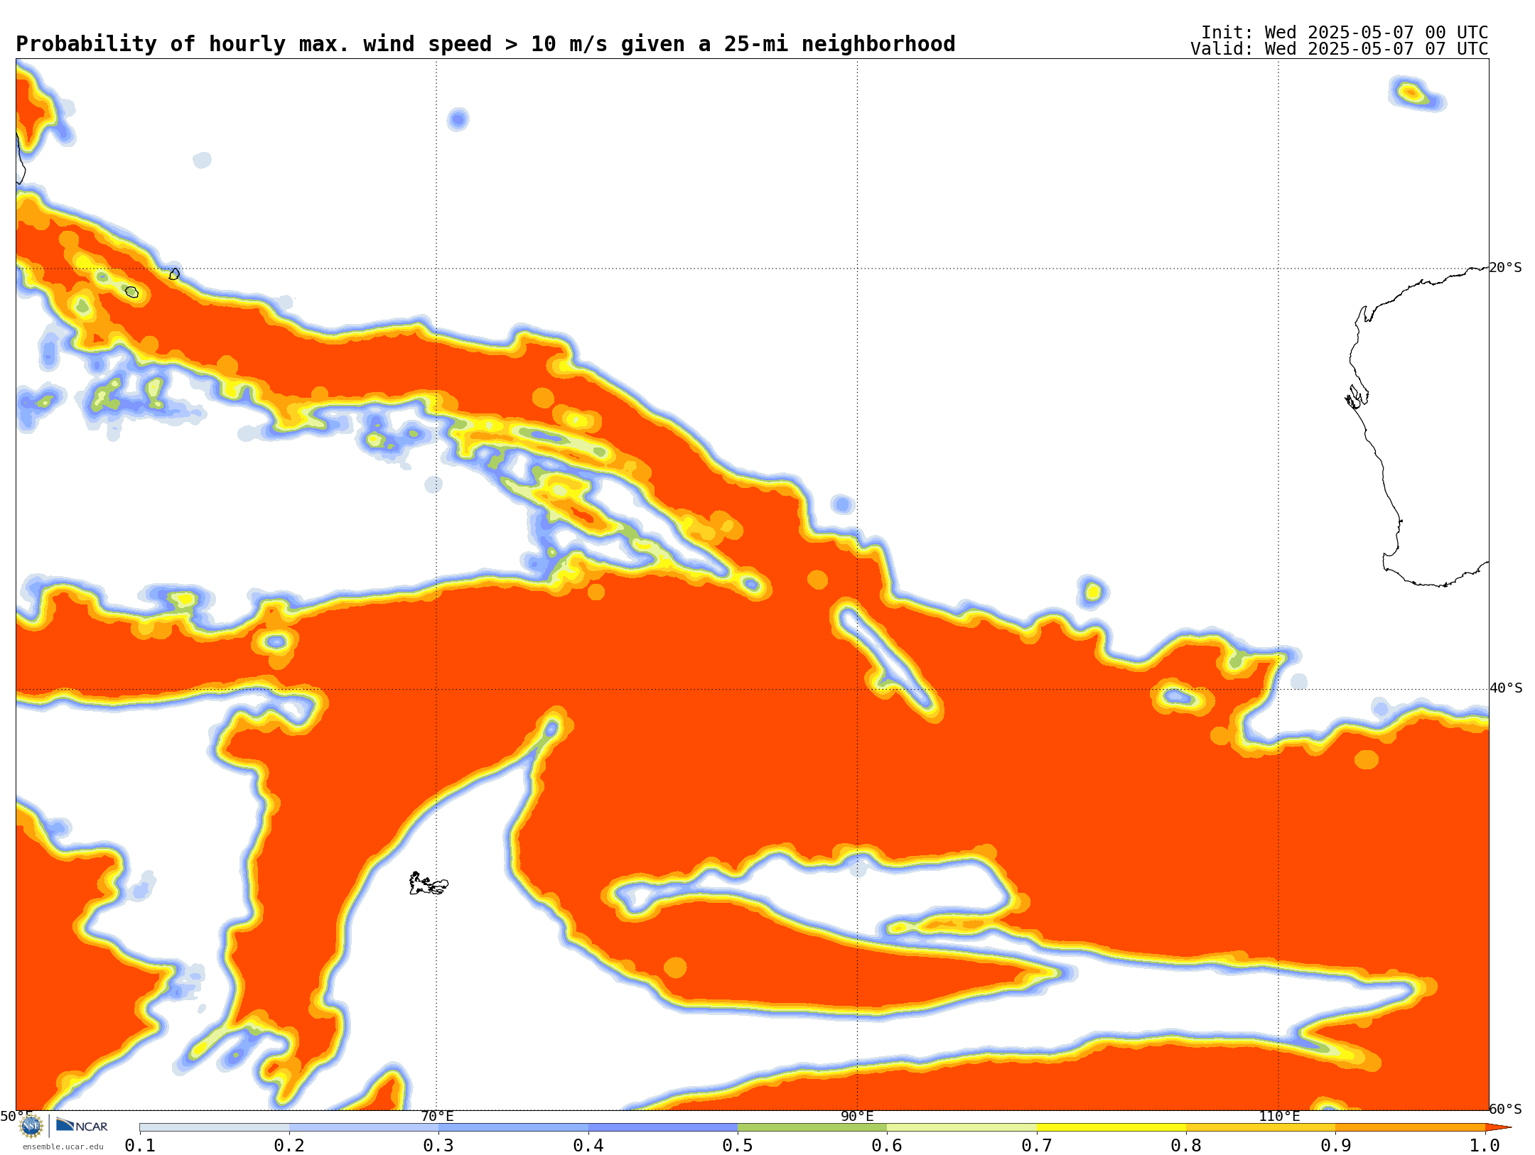This screenshot has width=1535, height=1155.
Task: Pick the 0.8–0.9 gold colorbar segment
Action: point(1261,1127)
